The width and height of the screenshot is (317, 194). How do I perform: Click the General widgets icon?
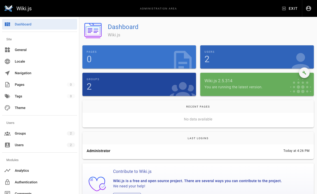[x=7, y=50]
